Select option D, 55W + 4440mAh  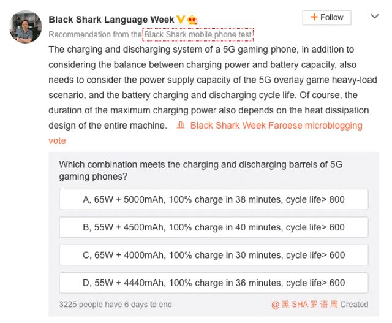tap(214, 283)
